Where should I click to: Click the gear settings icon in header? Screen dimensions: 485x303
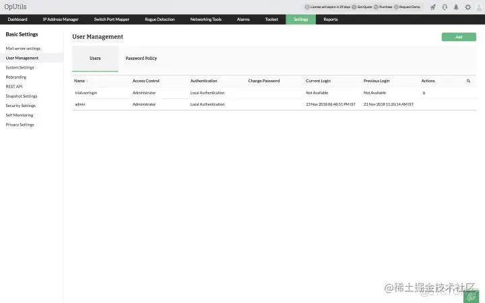467,7
